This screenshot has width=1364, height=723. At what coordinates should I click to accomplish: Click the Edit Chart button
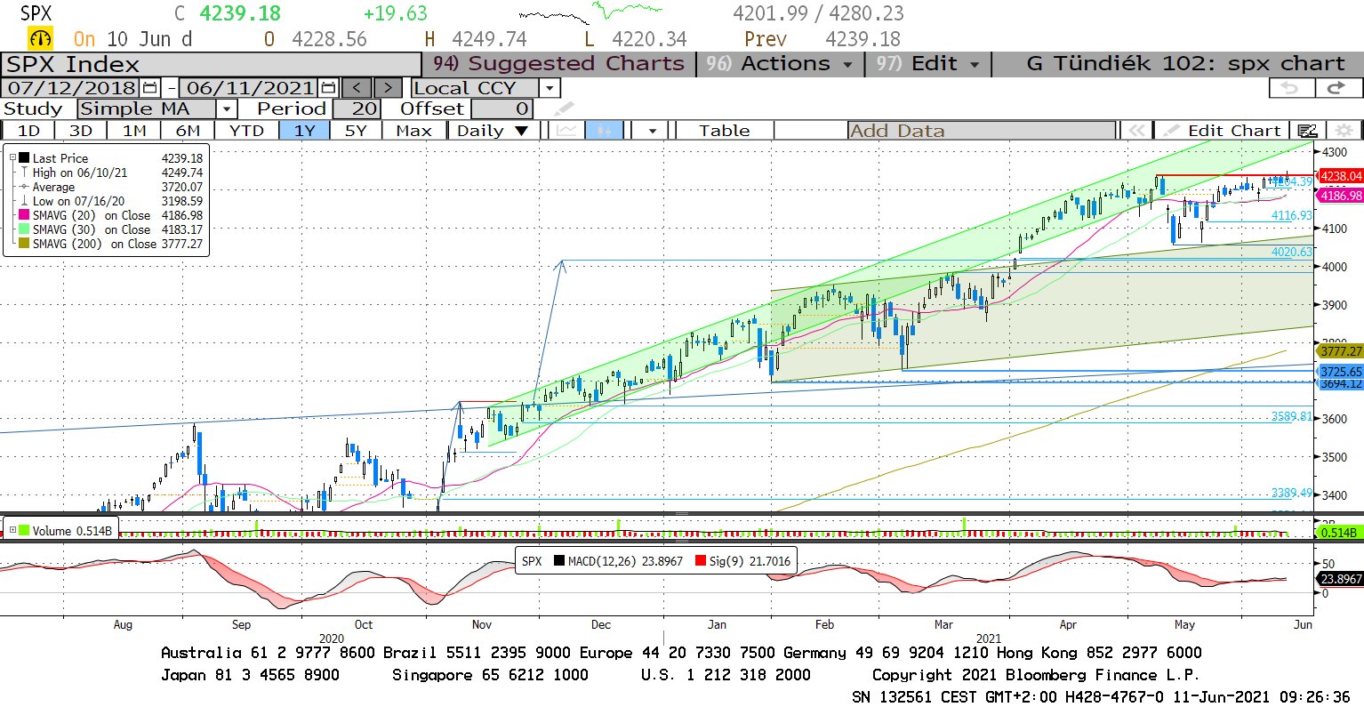1223,131
